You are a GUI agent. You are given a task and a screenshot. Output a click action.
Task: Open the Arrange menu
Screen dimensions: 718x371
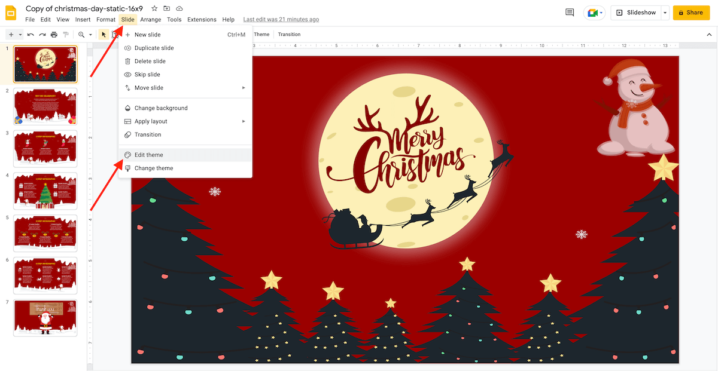pos(151,20)
